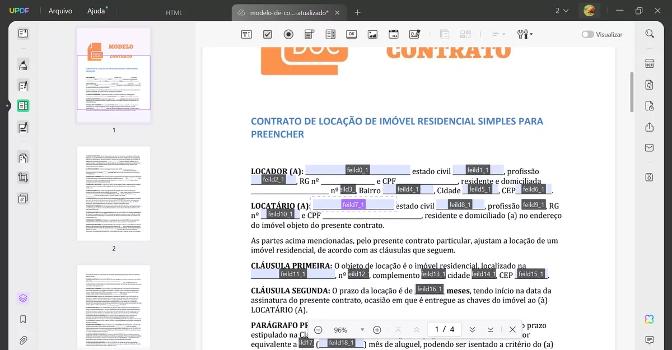Open the layers panel icon
The width and height of the screenshot is (672, 350).
click(23, 298)
